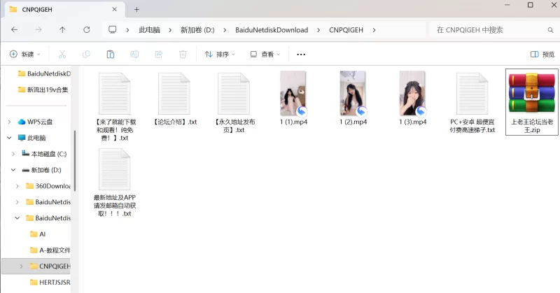This screenshot has width=560, height=293.
Task: Click BaiduNetdiskDownload in the breadcrumb
Action: pos(272,30)
